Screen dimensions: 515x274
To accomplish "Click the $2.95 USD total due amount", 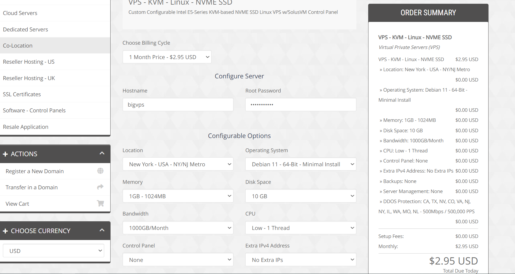I will pos(453,261).
